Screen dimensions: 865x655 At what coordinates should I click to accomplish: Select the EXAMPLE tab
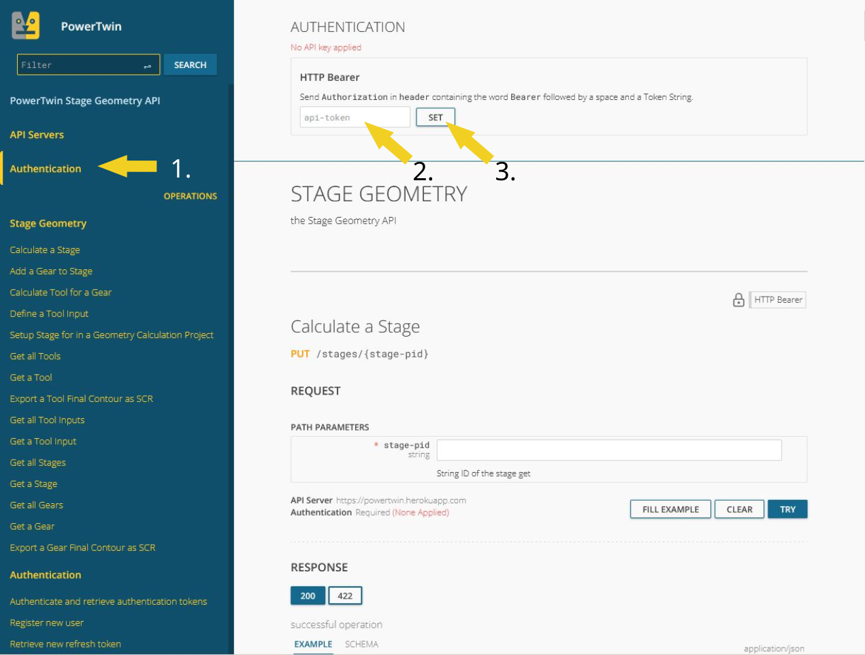click(313, 644)
